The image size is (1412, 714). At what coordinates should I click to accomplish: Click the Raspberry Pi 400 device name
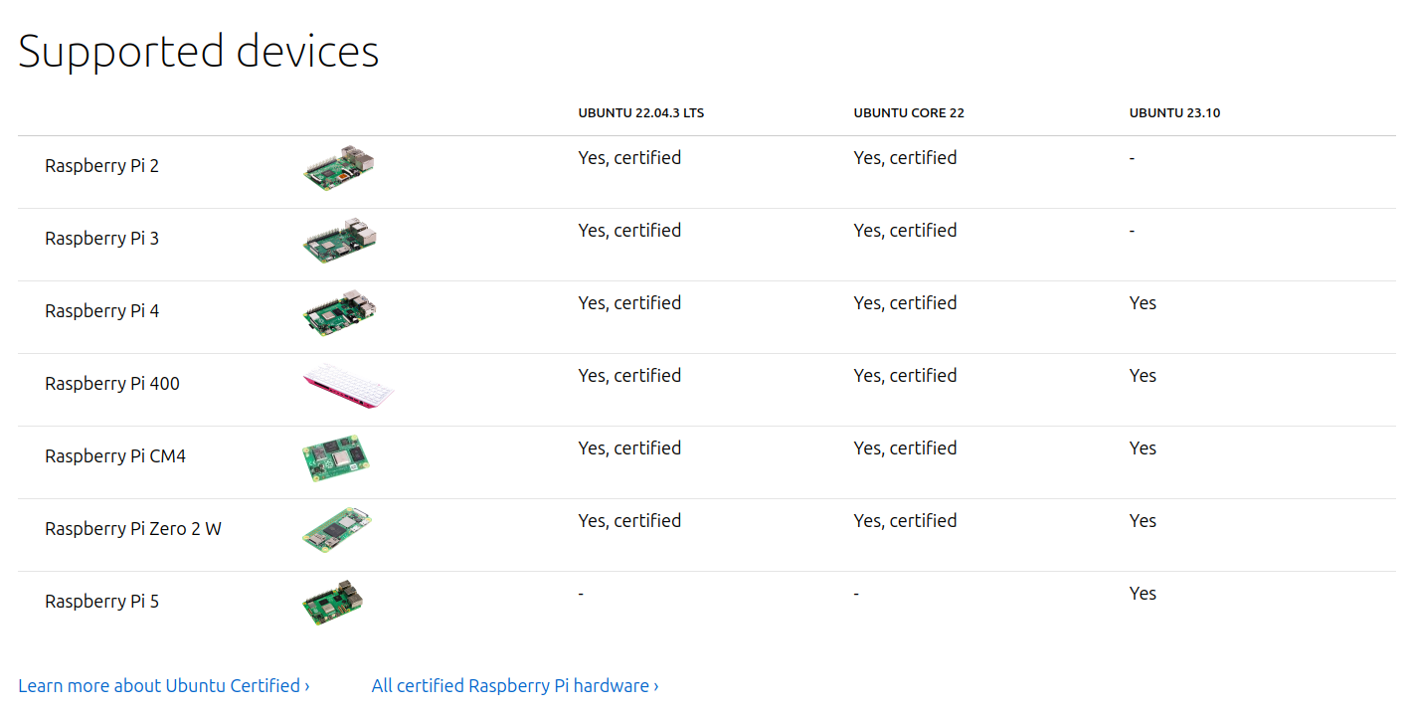point(112,383)
